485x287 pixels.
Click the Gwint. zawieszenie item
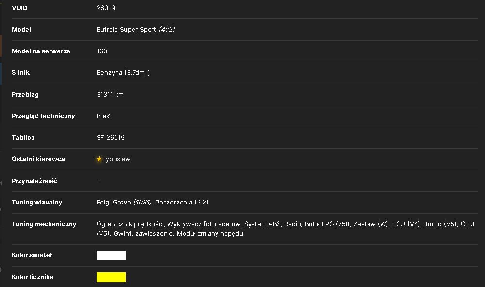point(143,234)
